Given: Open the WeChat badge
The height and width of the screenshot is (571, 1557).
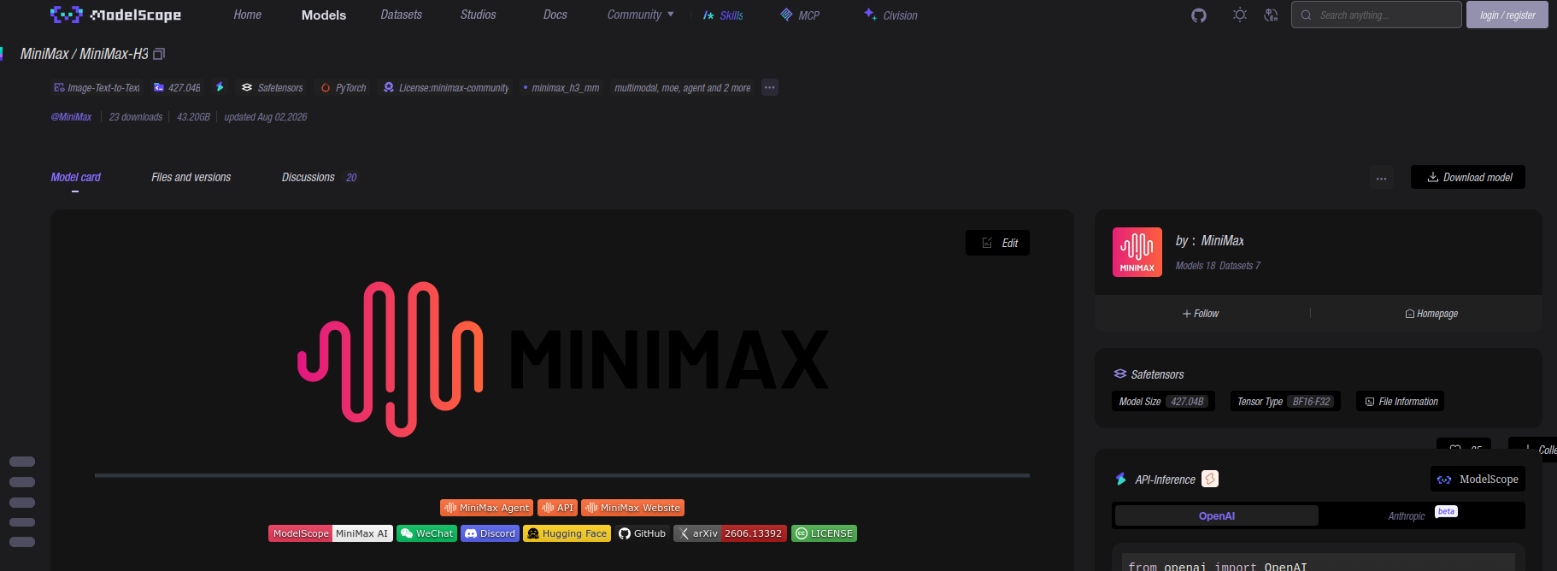Looking at the screenshot, I should point(426,533).
